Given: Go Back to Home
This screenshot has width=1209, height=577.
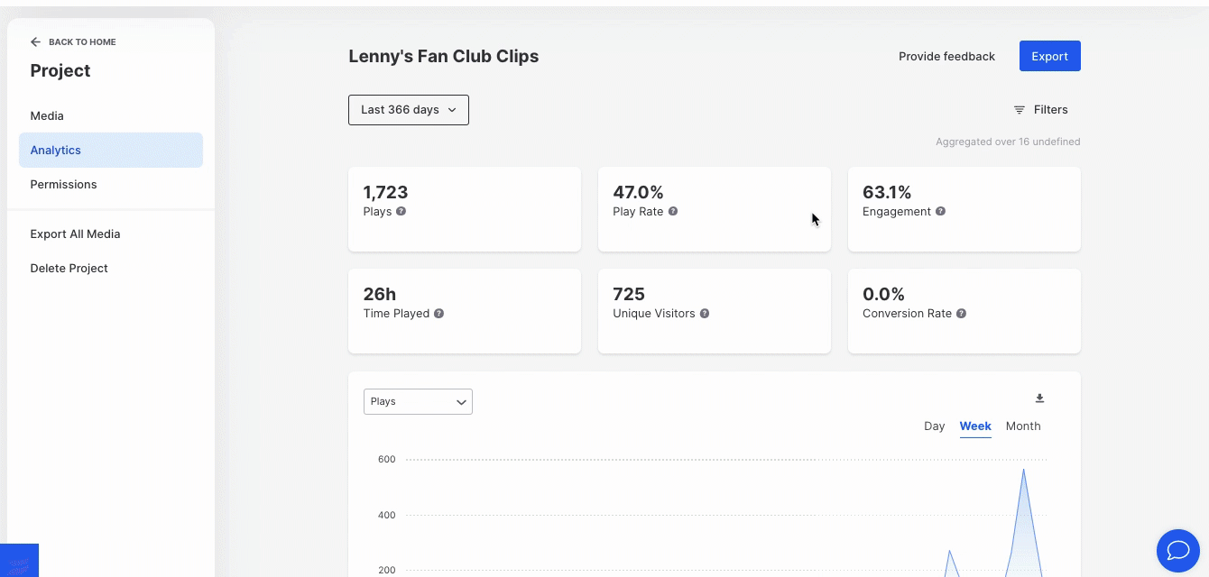Looking at the screenshot, I should (x=74, y=42).
